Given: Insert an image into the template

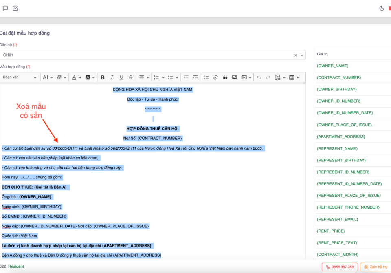Looking at the screenshot, I should 234,77.
